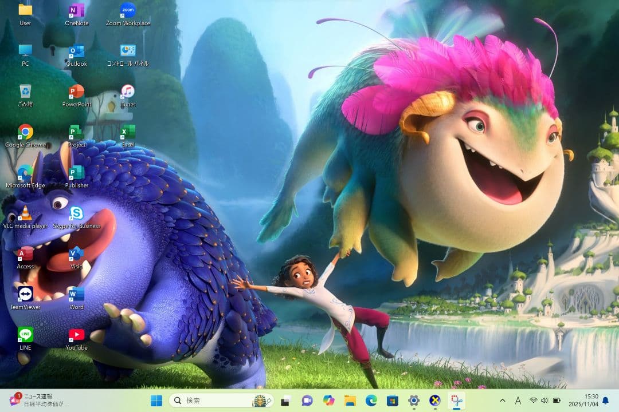The height and width of the screenshot is (412, 619).
Task: Open the Windows Start menu
Action: pos(156,401)
